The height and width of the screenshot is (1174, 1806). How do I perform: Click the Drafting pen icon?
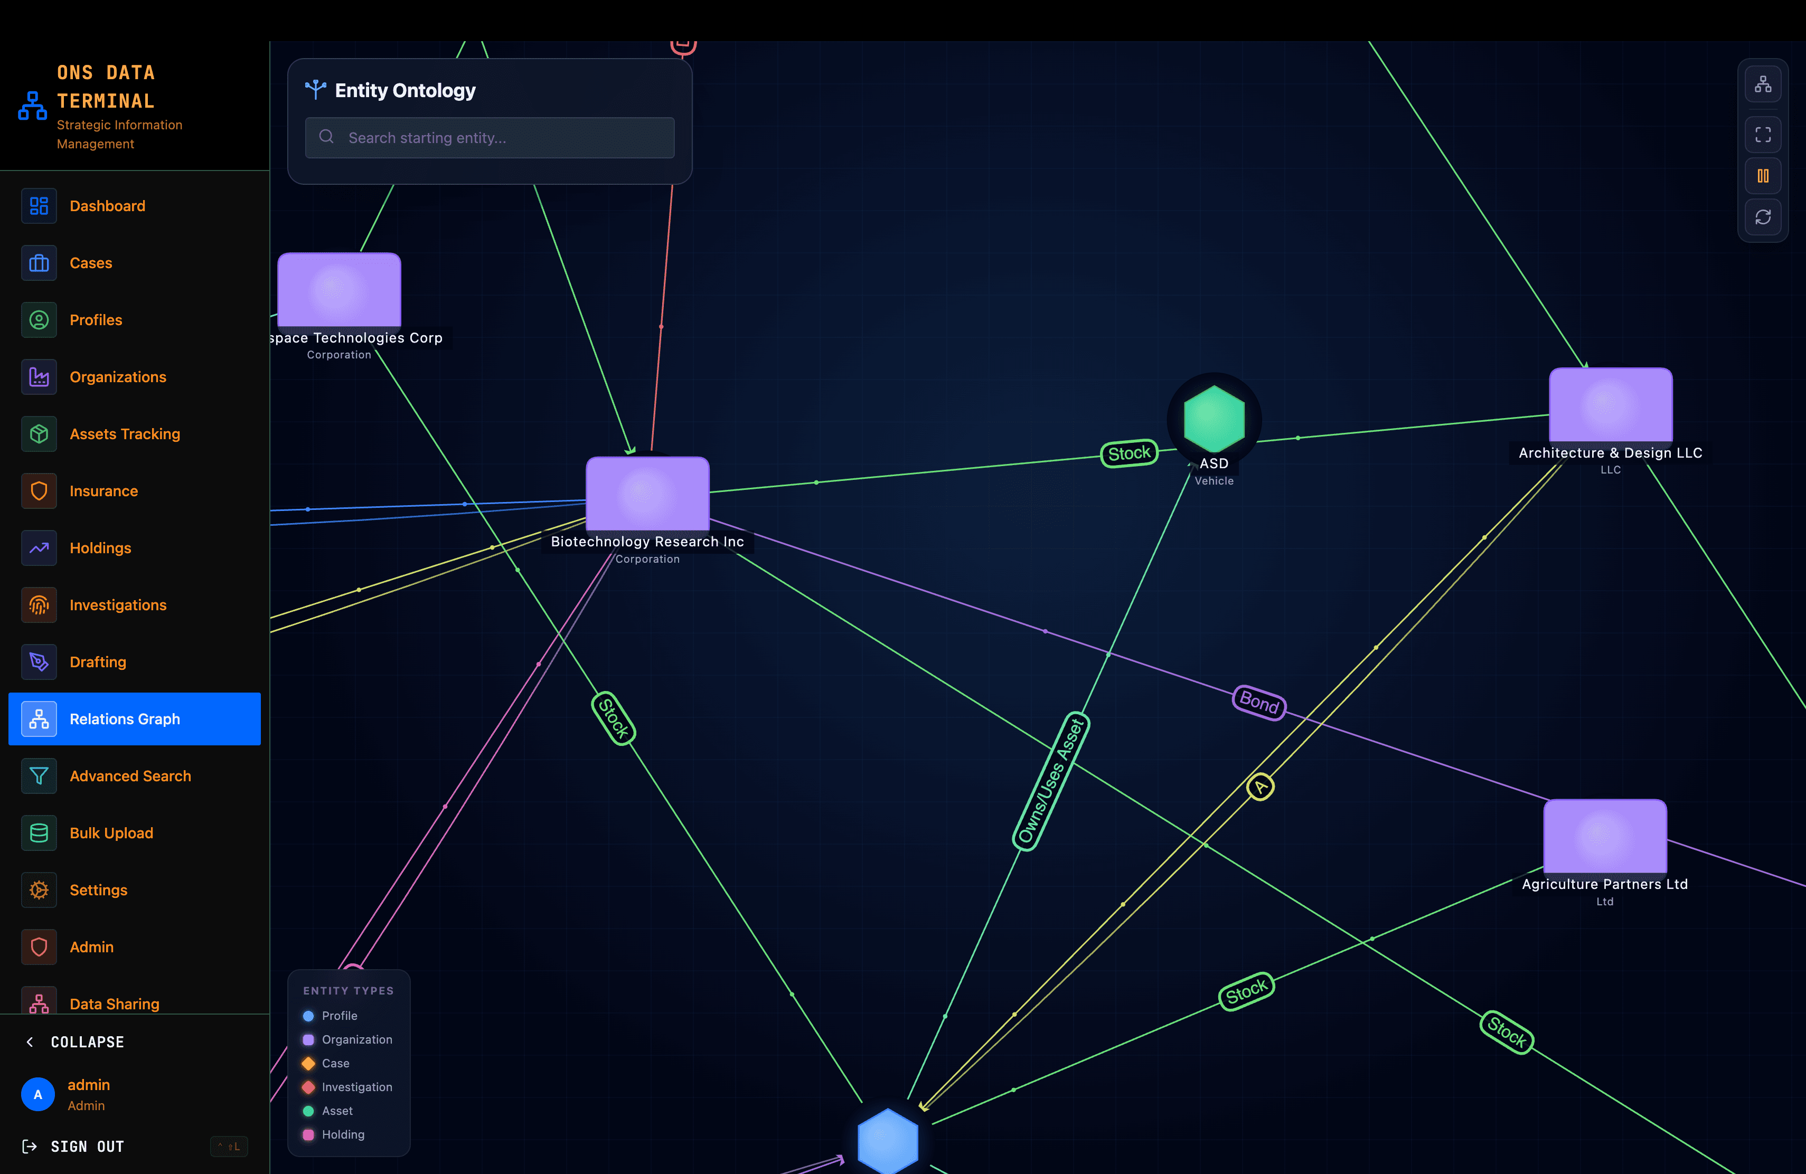click(39, 661)
